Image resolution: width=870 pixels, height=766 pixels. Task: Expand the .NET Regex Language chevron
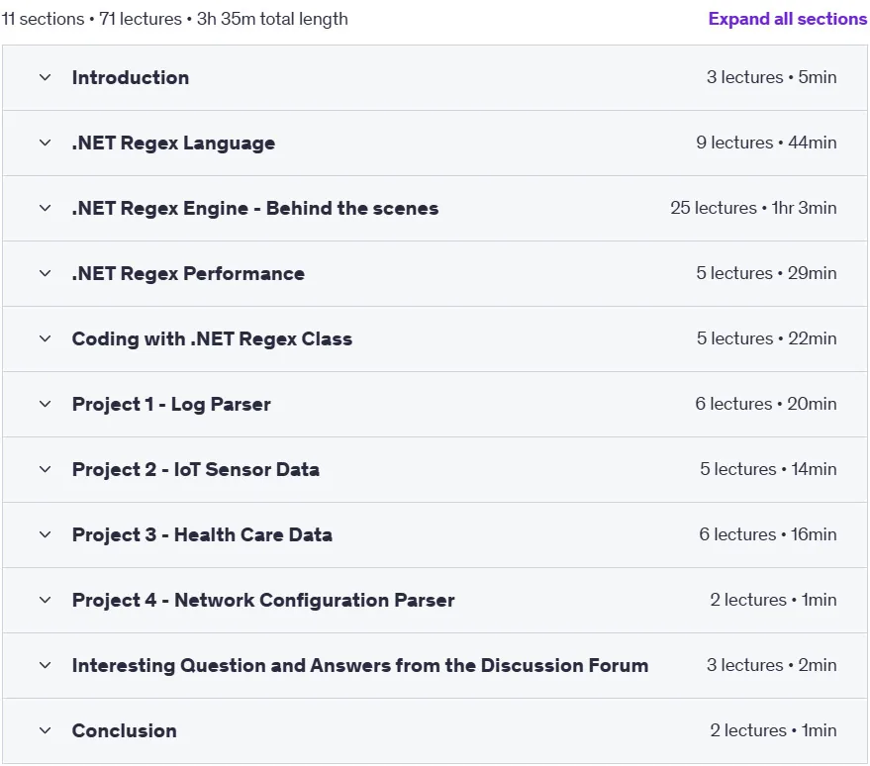tap(45, 144)
